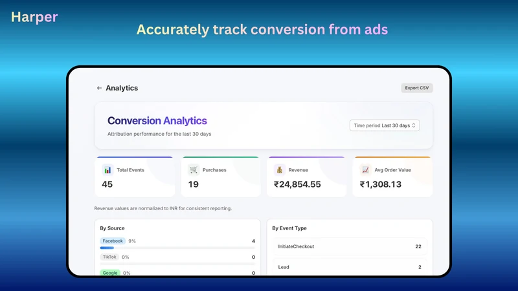Click the Avg Order Value chart icon
The image size is (518, 291).
point(365,170)
